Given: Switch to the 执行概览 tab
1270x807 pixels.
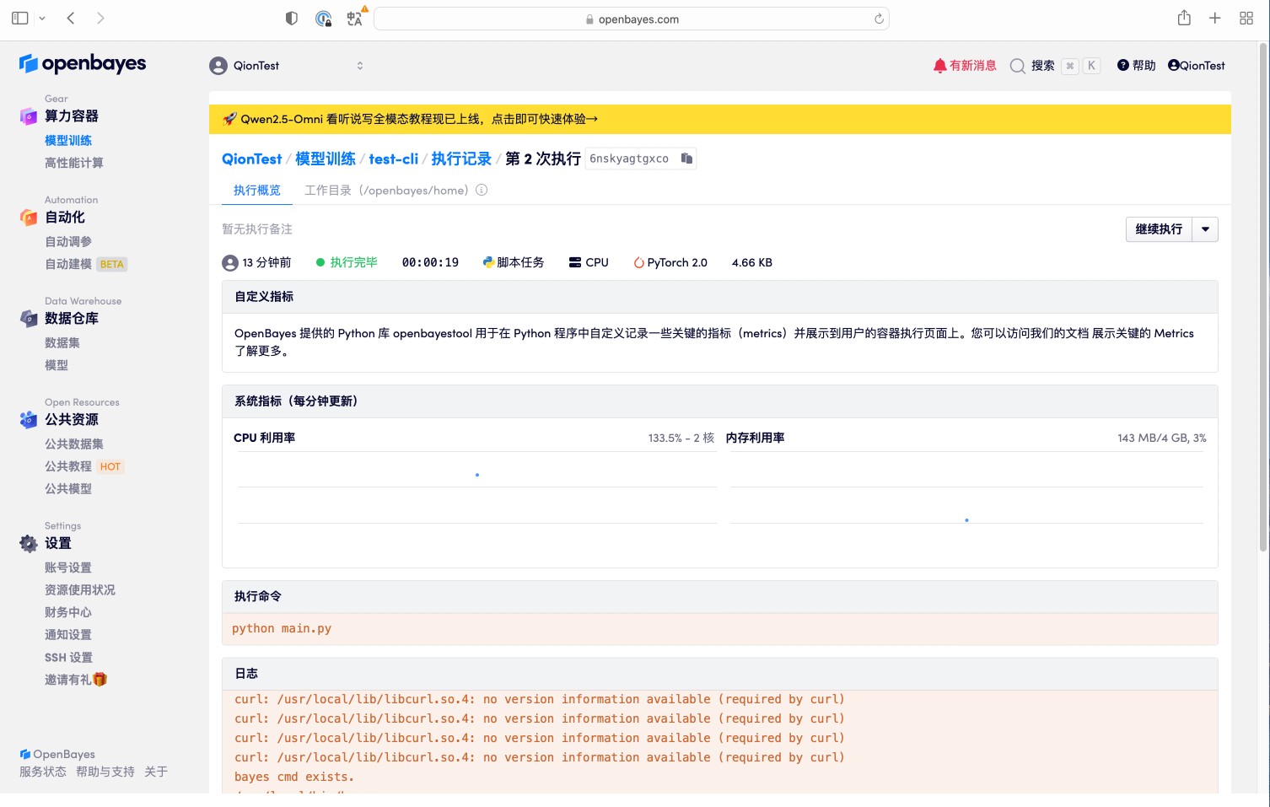Looking at the screenshot, I should 257,191.
